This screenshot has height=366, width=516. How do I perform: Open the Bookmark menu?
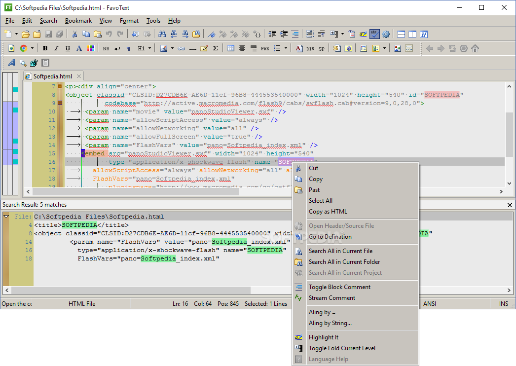click(x=78, y=21)
